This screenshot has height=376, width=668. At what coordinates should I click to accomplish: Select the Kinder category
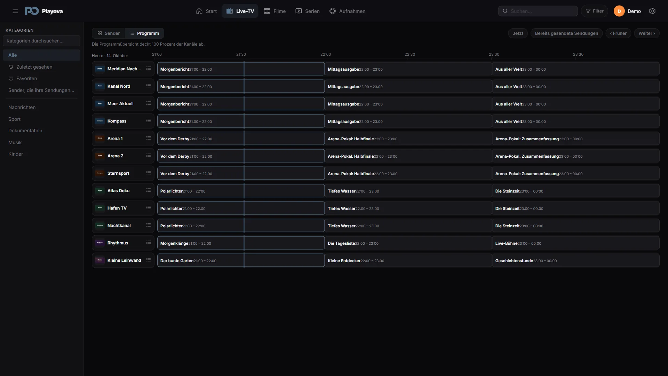pyautogui.click(x=41, y=154)
